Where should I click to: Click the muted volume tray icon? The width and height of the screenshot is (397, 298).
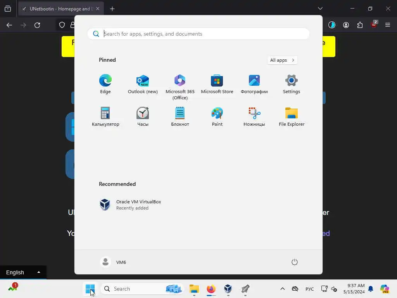334,289
